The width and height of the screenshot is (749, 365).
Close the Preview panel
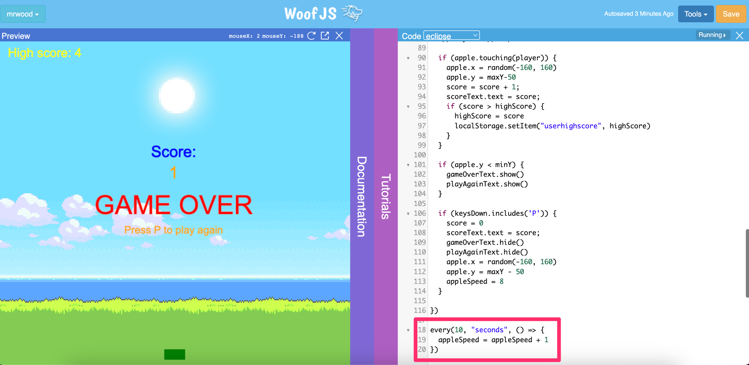coord(339,35)
